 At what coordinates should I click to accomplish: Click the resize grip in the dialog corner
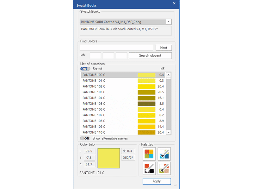pyautogui.click(x=176, y=185)
